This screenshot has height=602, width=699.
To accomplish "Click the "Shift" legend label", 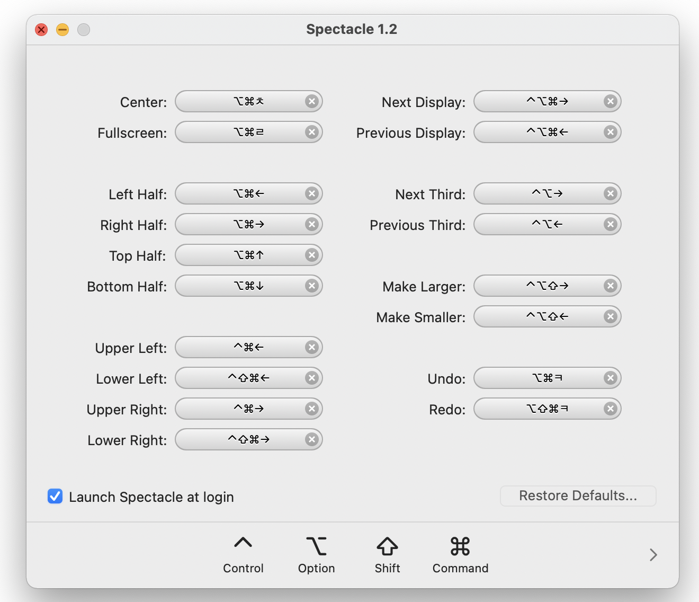I will point(387,568).
